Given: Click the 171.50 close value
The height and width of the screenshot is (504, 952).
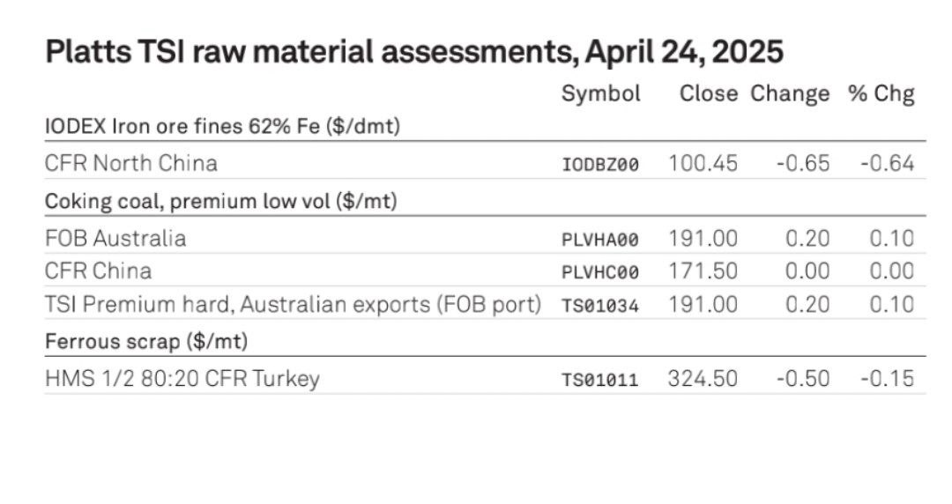Looking at the screenshot, I should (x=703, y=271).
